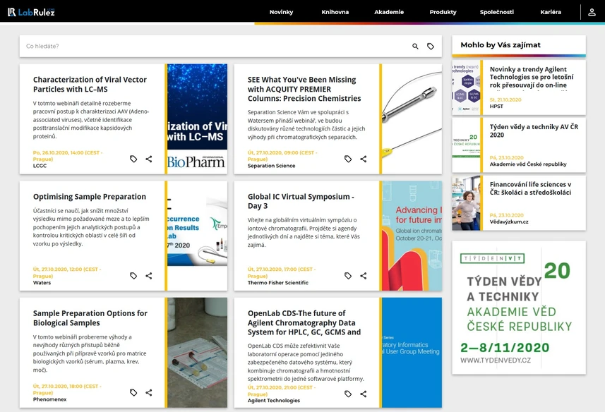Click the 'Waters' source label

coord(42,282)
